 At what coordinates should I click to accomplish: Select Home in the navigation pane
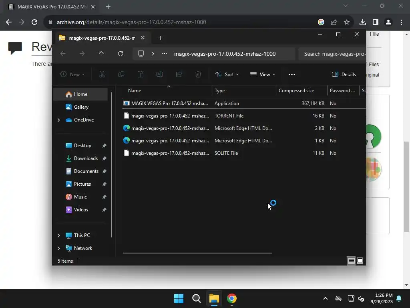pyautogui.click(x=80, y=94)
